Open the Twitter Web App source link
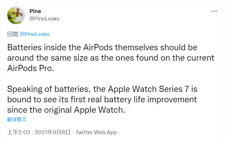225x141 pixels. point(96,132)
